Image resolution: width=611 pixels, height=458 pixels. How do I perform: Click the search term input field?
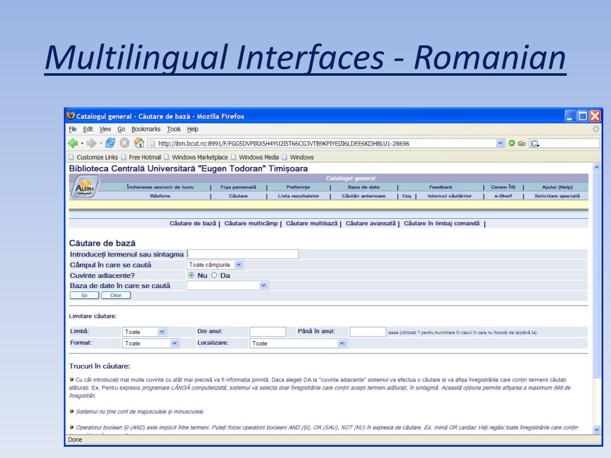[x=242, y=254]
